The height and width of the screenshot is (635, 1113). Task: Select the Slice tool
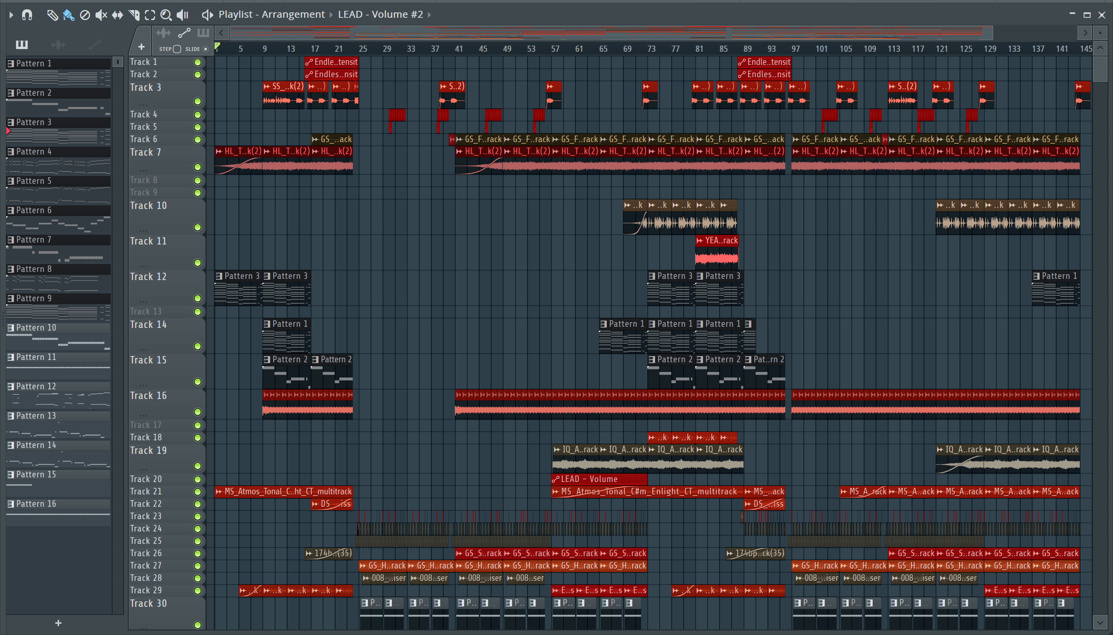(134, 15)
